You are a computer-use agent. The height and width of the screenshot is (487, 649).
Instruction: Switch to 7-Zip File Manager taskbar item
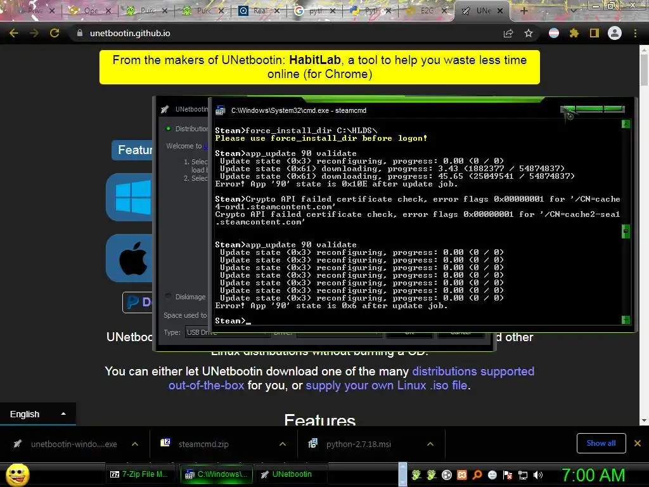(141, 474)
